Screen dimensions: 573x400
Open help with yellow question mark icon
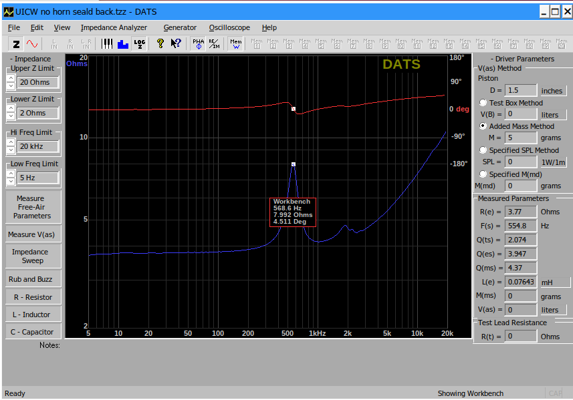[160, 44]
